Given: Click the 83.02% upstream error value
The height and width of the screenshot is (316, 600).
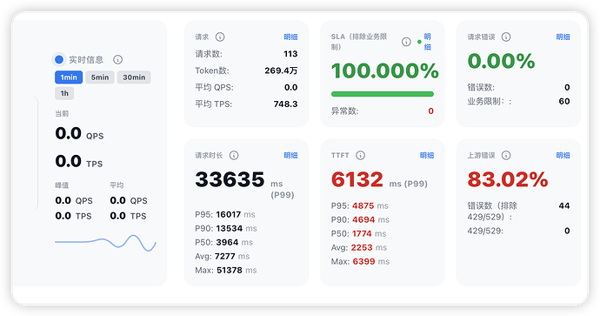Looking at the screenshot, I should pos(508,178).
